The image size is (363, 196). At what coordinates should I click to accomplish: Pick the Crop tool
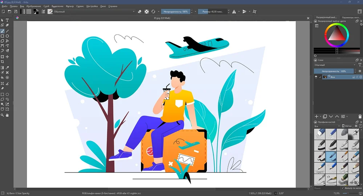(x=3, y=62)
